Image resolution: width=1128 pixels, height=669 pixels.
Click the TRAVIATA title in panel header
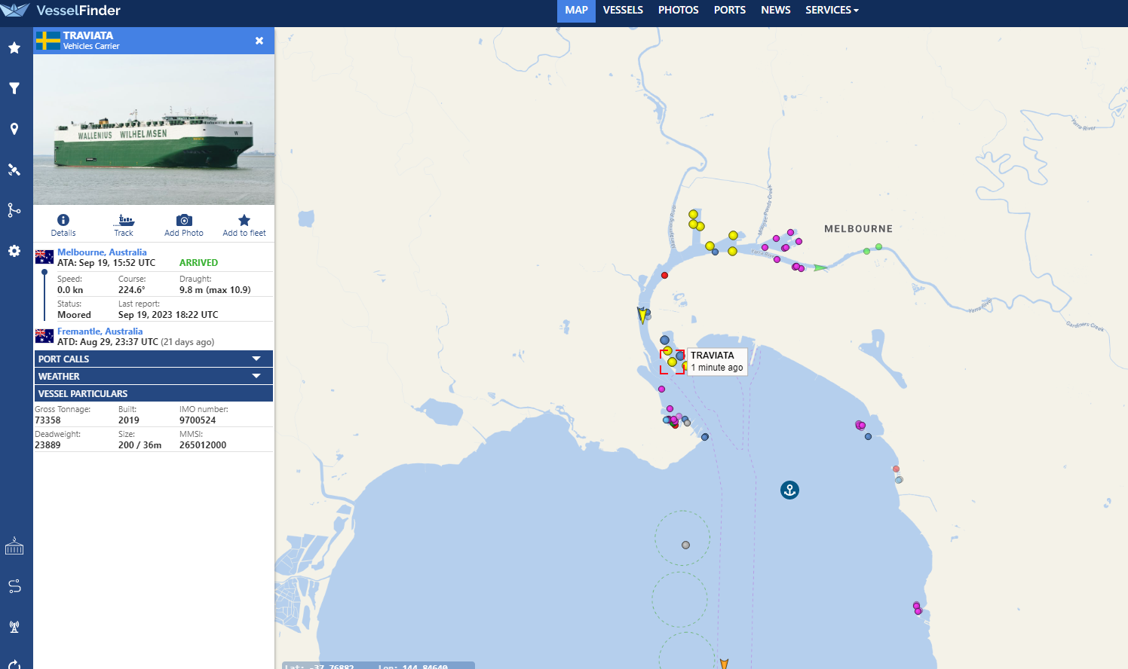click(88, 35)
